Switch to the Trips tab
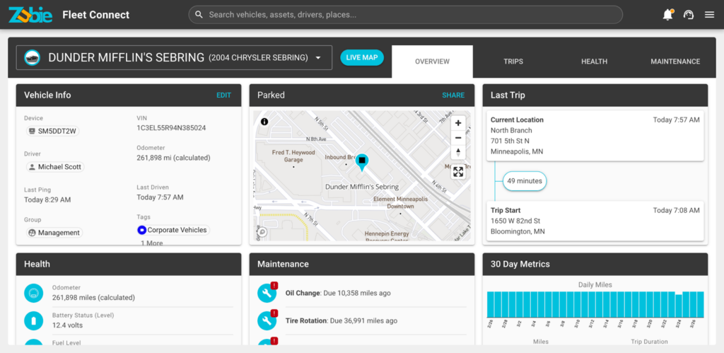Screen dimensions: 724x353 (x=513, y=62)
